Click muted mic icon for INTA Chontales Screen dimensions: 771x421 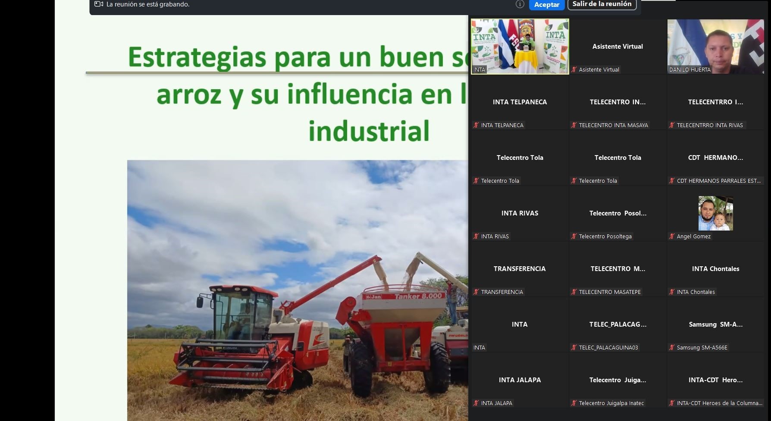(672, 292)
